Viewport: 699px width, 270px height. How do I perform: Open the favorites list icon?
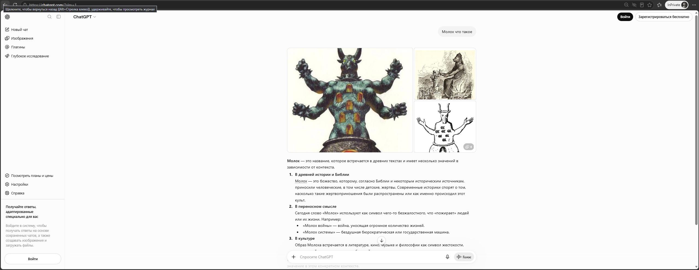point(659,5)
